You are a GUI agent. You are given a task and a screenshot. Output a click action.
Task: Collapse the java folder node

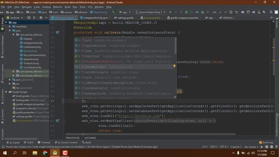[x=10, y=31]
